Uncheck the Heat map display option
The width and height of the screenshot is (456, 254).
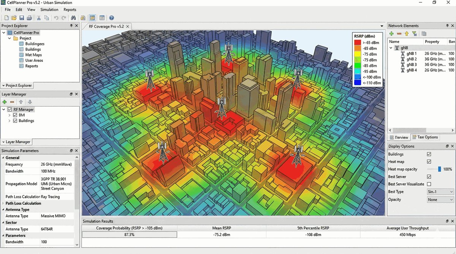click(429, 162)
